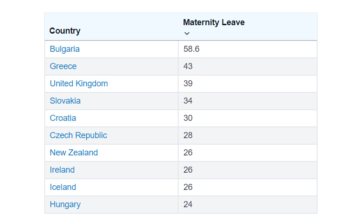Open the Hungary country link

coord(65,204)
